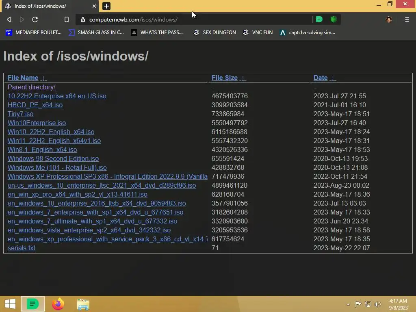Viewport: 416px width, 312px height.
Task: Sort listing by Date header
Action: click(321, 78)
